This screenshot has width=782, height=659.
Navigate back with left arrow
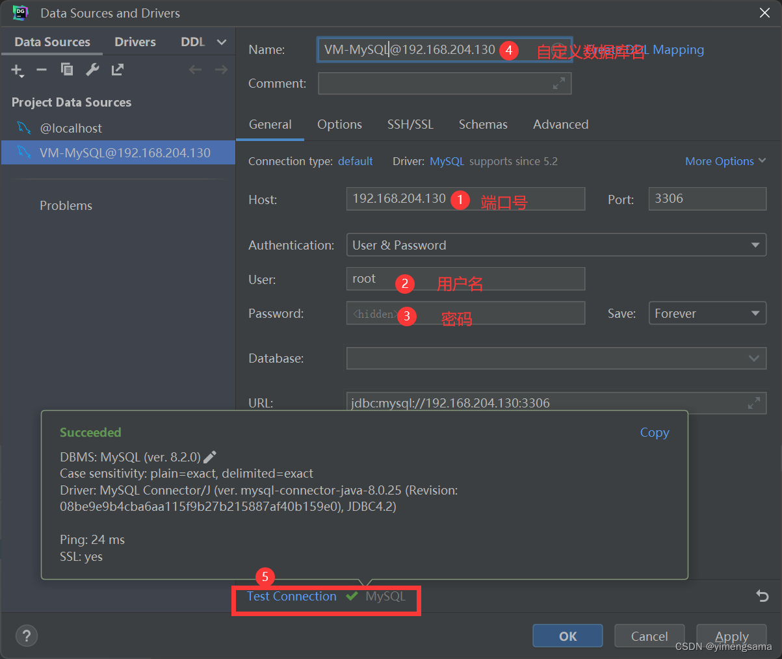195,70
